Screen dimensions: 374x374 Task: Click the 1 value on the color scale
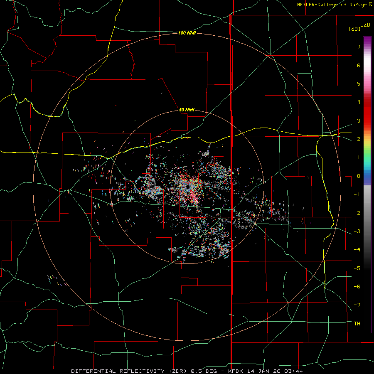[359, 157]
